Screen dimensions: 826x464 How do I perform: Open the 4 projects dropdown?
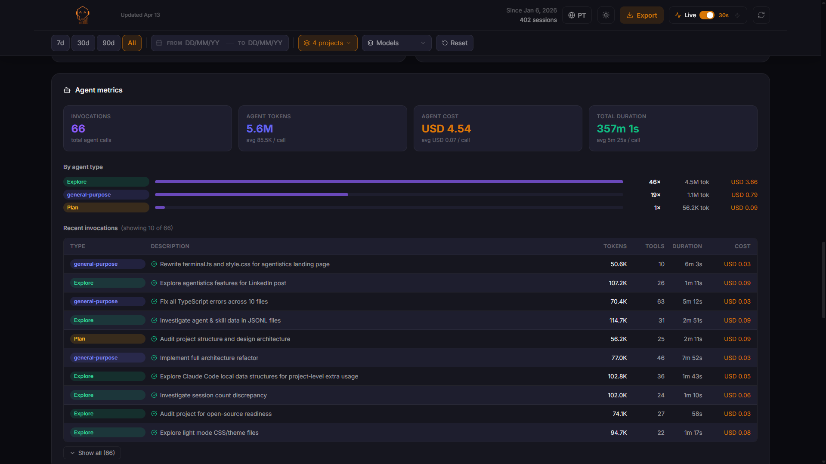click(328, 43)
